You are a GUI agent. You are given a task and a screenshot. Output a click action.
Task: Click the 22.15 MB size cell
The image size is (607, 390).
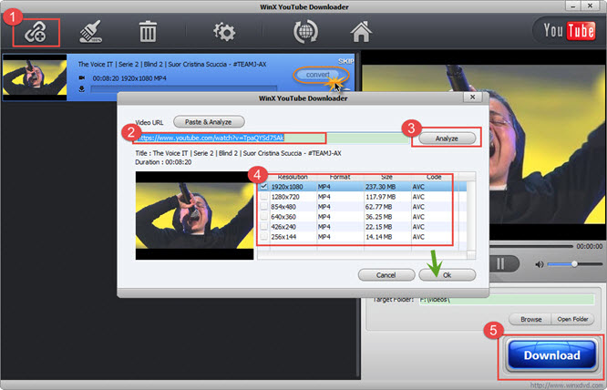(x=378, y=227)
